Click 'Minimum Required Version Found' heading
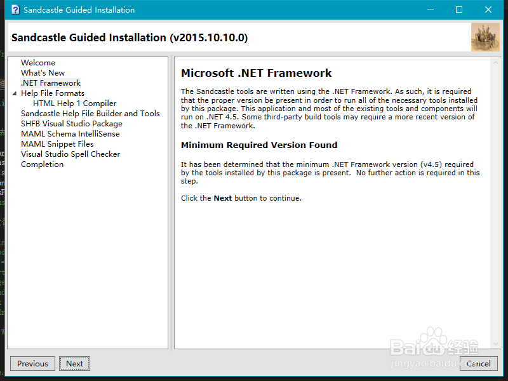 259,145
